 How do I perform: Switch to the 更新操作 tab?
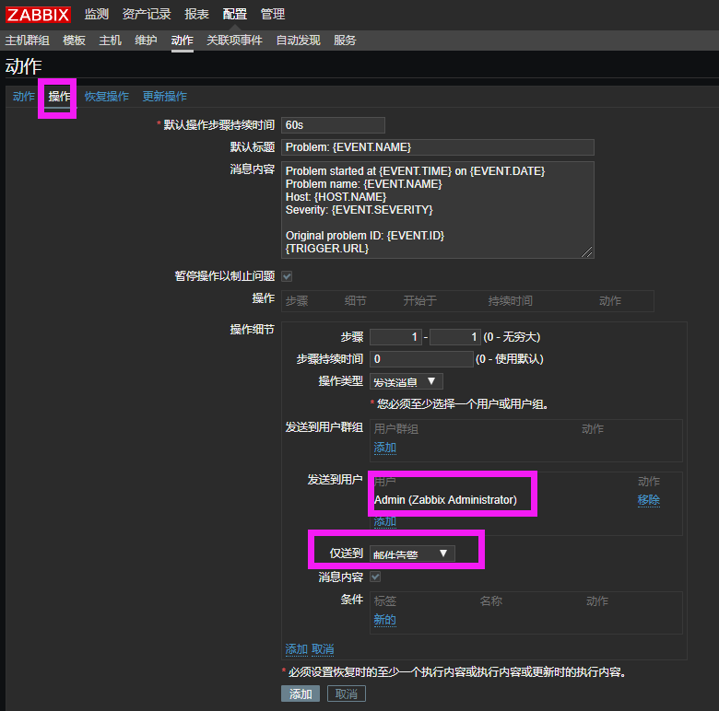click(x=165, y=96)
